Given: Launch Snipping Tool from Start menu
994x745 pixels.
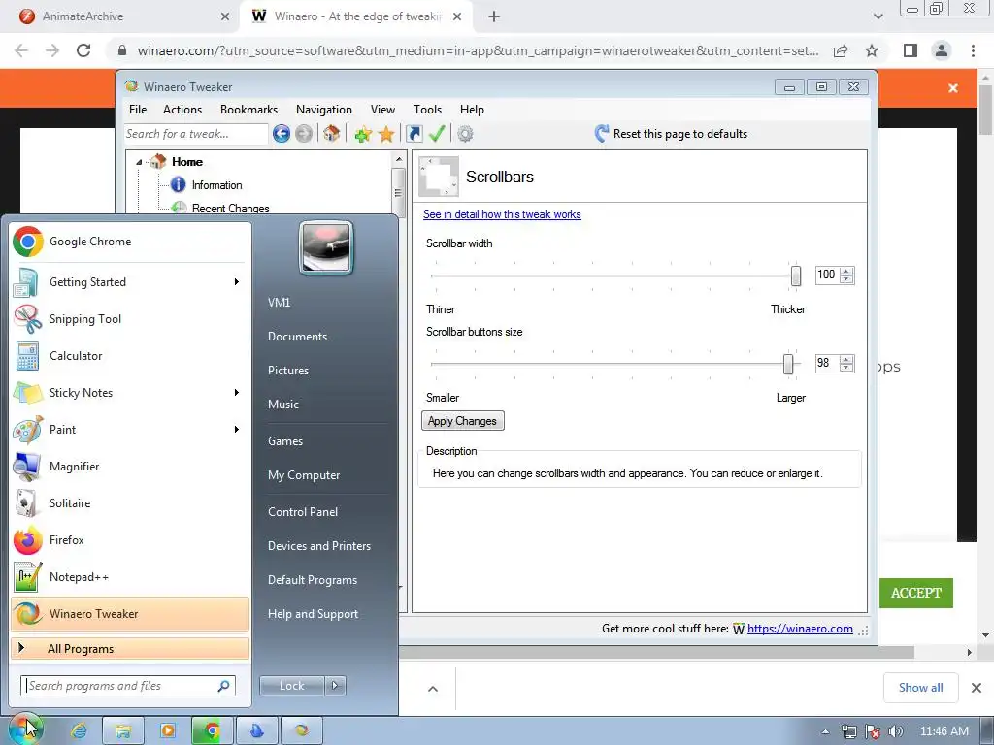Looking at the screenshot, I should click(x=129, y=318).
